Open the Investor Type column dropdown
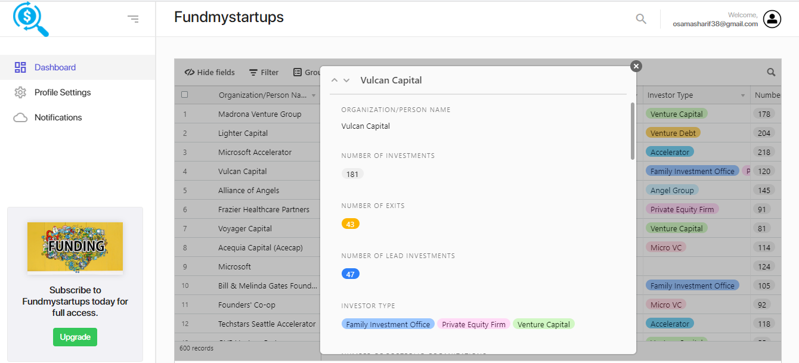 click(743, 95)
